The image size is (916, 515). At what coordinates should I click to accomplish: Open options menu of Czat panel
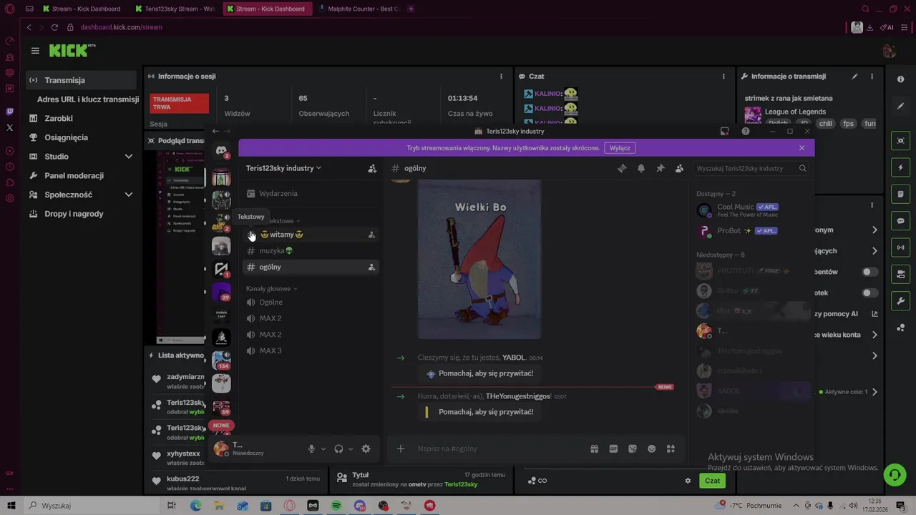724,76
